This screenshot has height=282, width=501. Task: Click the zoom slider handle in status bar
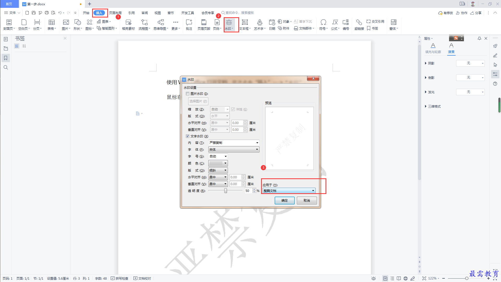[467, 278]
